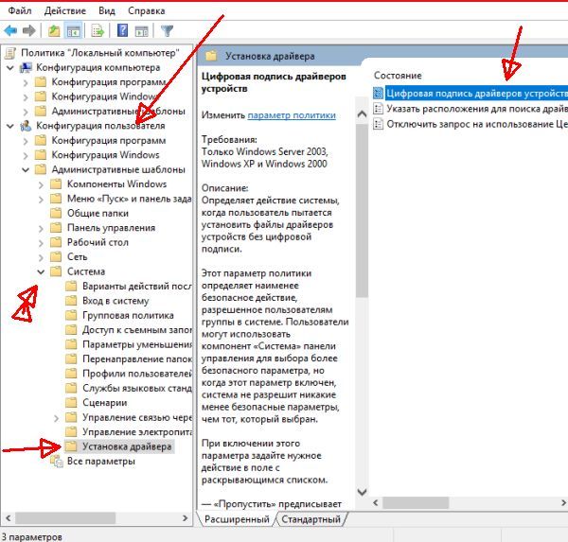The image size is (568, 542).
Task: Click the параметр политики link
Action: pos(292,115)
